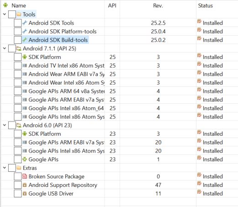Enable the Google USB Driver checkbox
The height and width of the screenshot is (207, 238).
tap(18, 193)
